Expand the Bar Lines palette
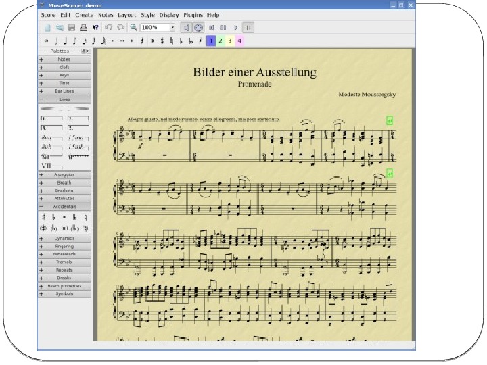Viewport: 487px width, 365px height. coord(65,91)
